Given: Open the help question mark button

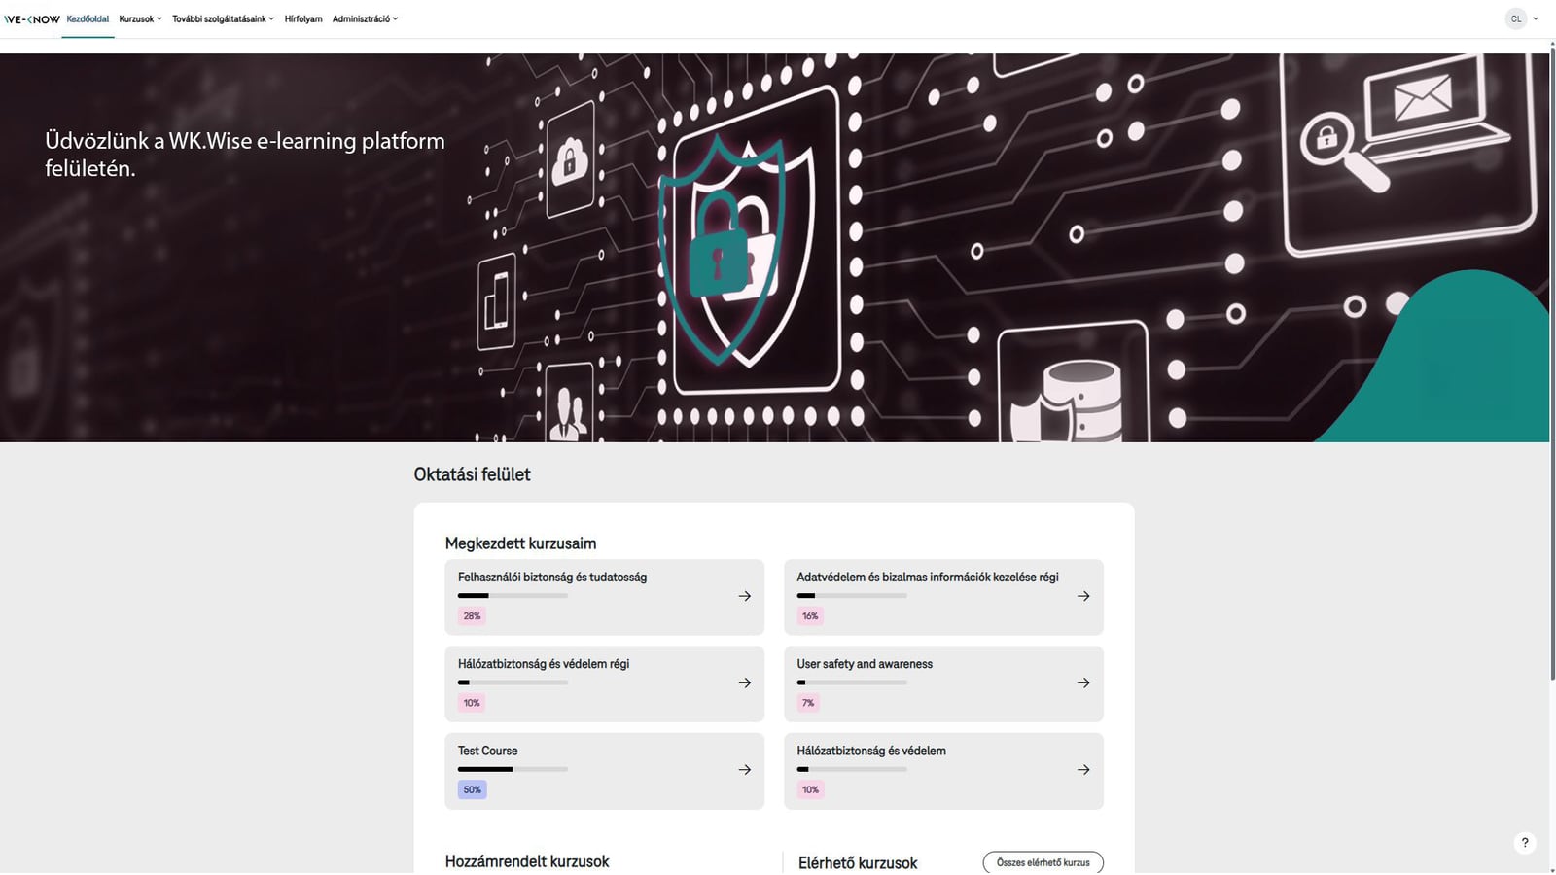Looking at the screenshot, I should tap(1525, 843).
